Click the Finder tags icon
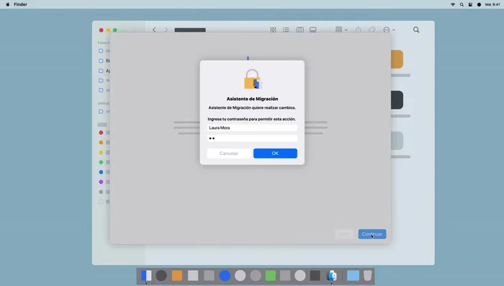504x286 pixels. tap(372, 30)
